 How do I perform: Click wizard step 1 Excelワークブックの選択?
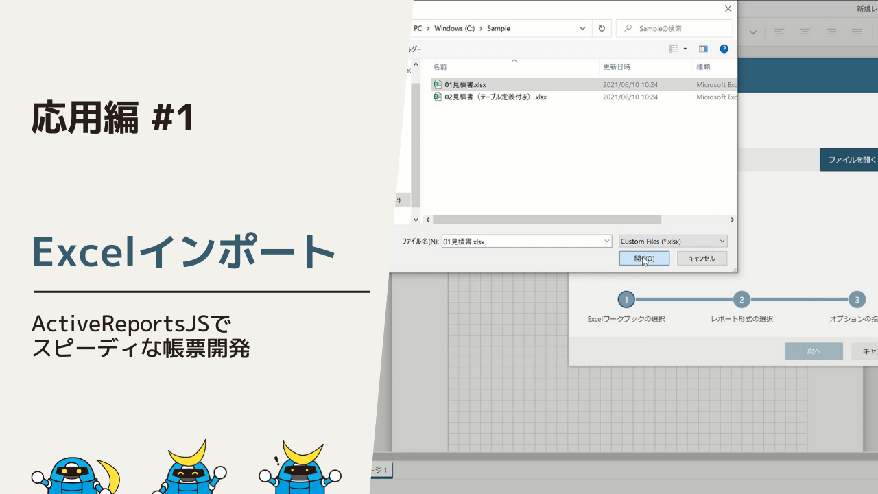[626, 300]
